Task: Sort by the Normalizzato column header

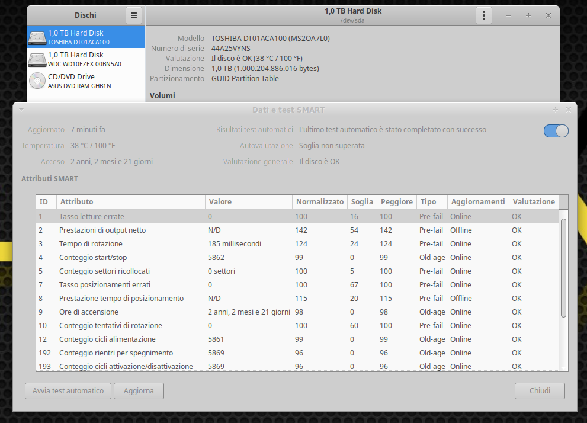Action: click(x=320, y=202)
